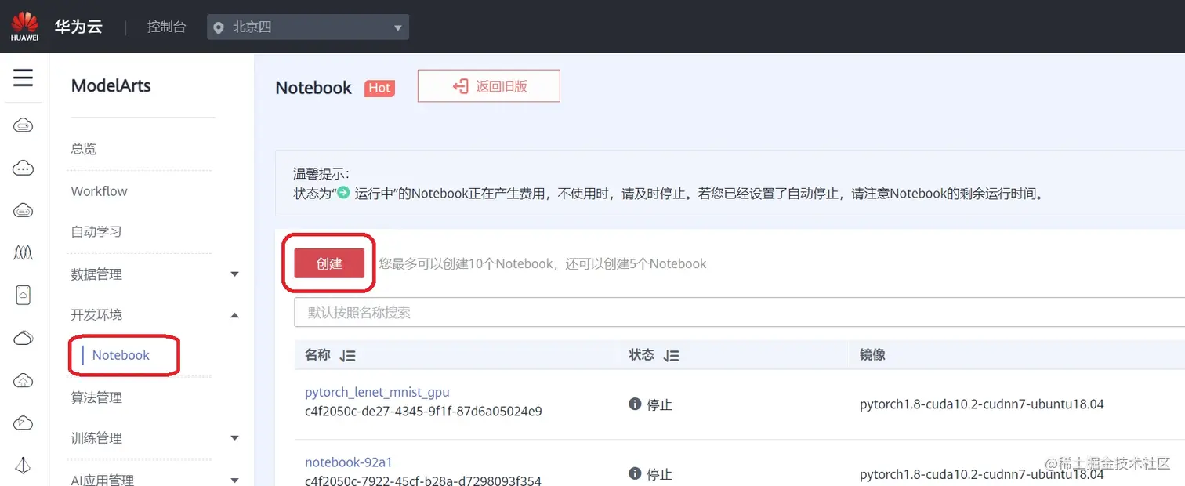This screenshot has height=486, width=1185.
Task: Click the ModelArts sidebar title
Action: 111,86
